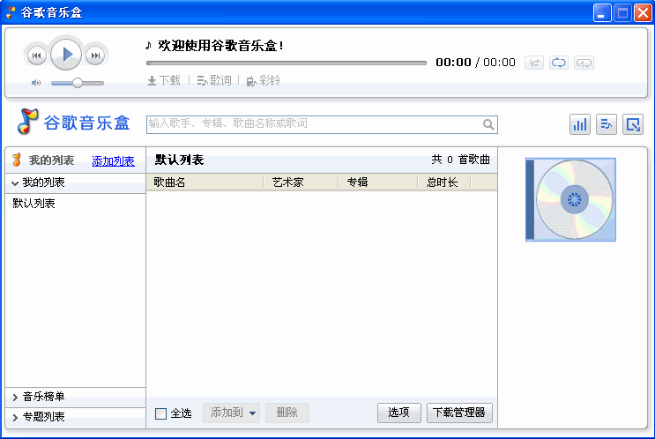Viewport: 655px width, 439px height.
Task: Click the magnifier search icon
Action: pos(488,124)
